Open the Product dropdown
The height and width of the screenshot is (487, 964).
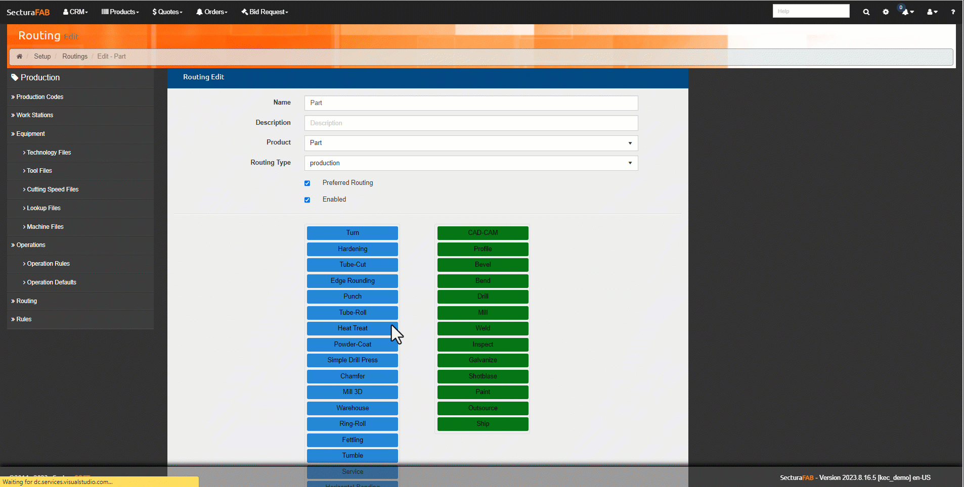pos(470,143)
